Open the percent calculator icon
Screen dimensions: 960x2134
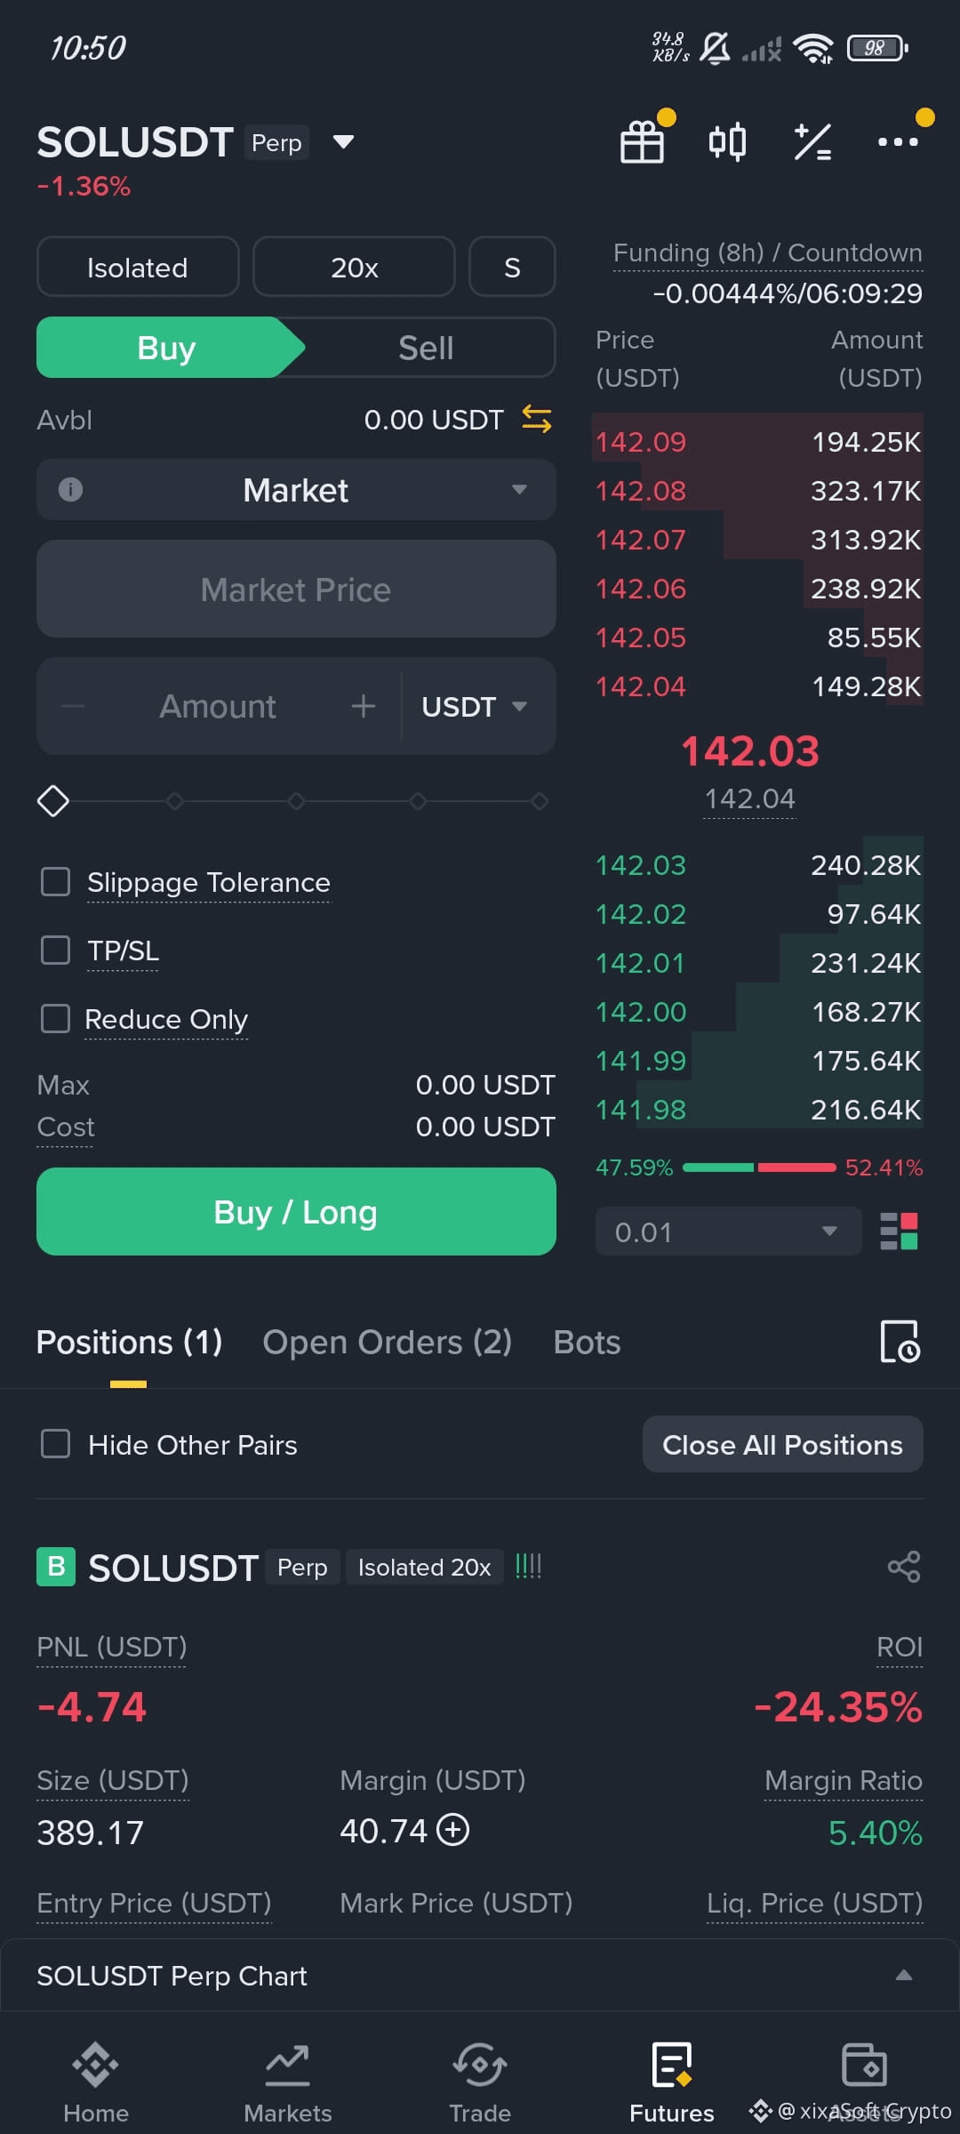tap(812, 141)
